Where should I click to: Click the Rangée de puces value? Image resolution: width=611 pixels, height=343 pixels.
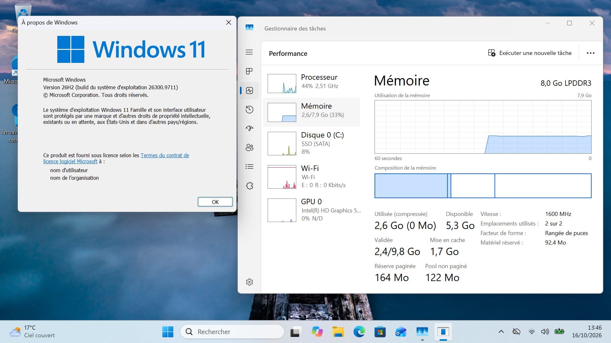(566, 233)
